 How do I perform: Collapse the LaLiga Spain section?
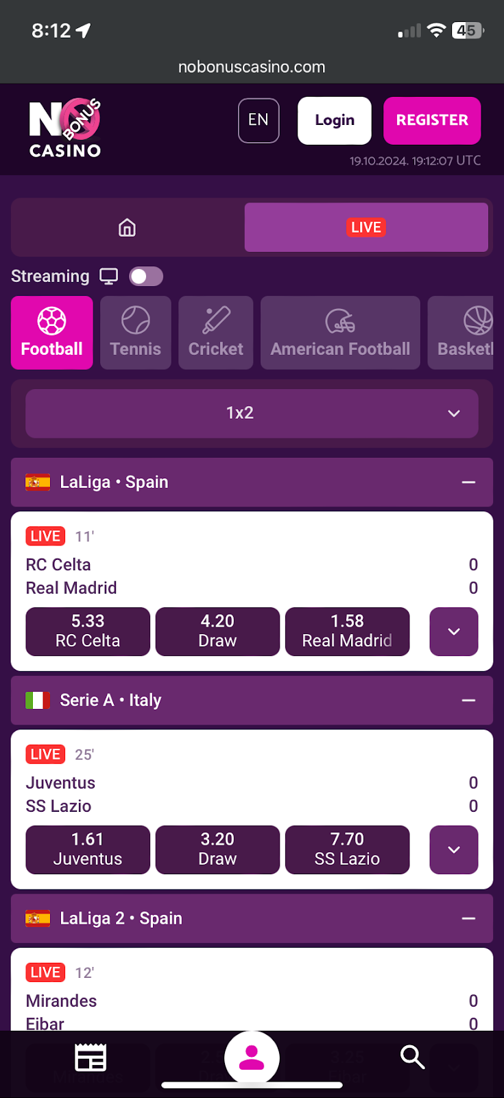pyautogui.click(x=468, y=482)
